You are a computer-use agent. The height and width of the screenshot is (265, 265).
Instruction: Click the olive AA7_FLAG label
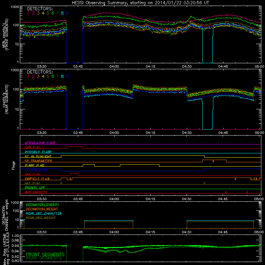pyautogui.click(x=32, y=183)
